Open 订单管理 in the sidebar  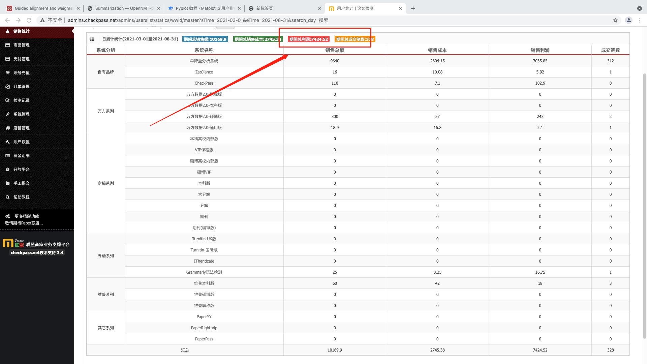click(22, 87)
